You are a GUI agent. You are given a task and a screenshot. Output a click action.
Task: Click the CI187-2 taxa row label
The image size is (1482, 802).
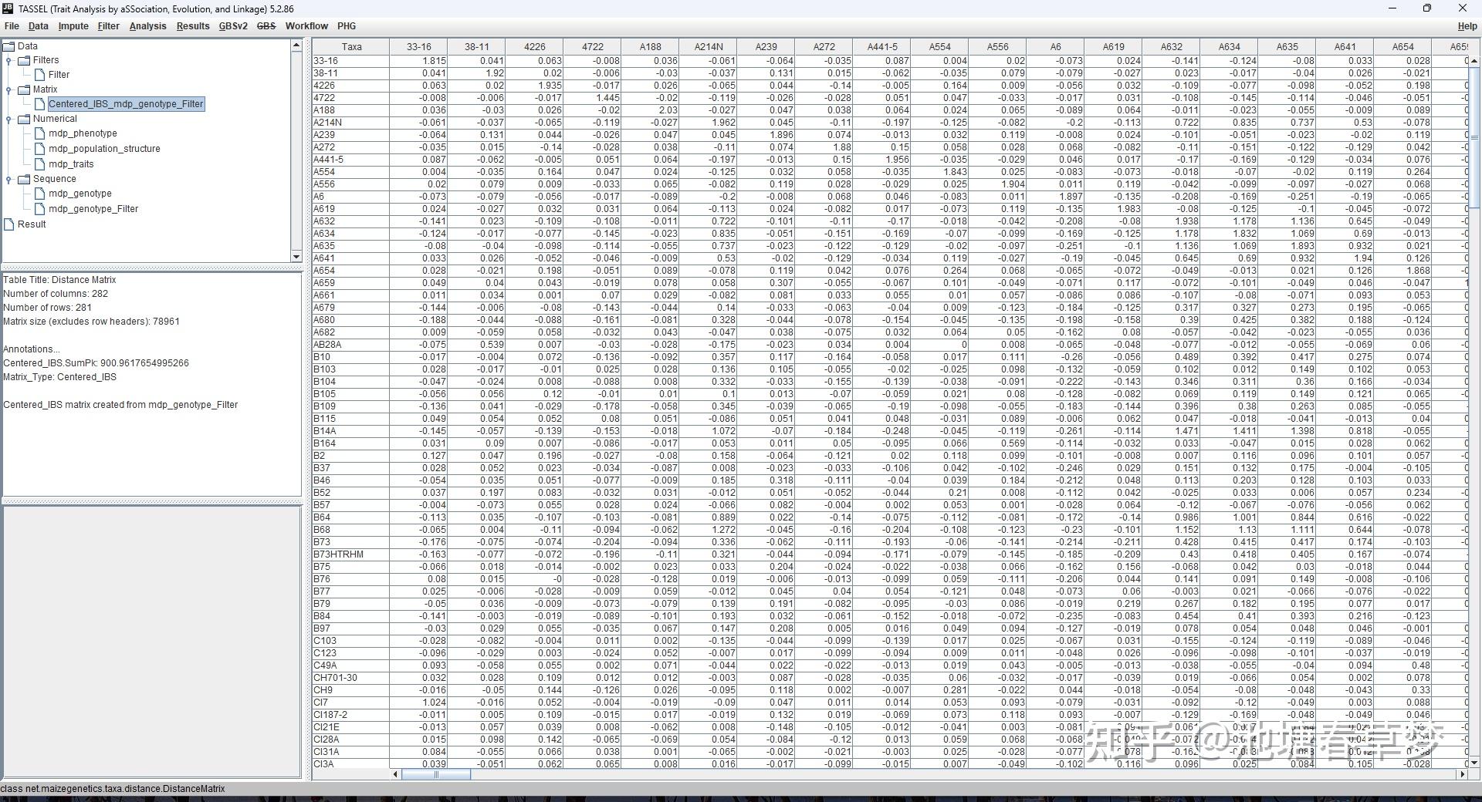click(x=351, y=715)
